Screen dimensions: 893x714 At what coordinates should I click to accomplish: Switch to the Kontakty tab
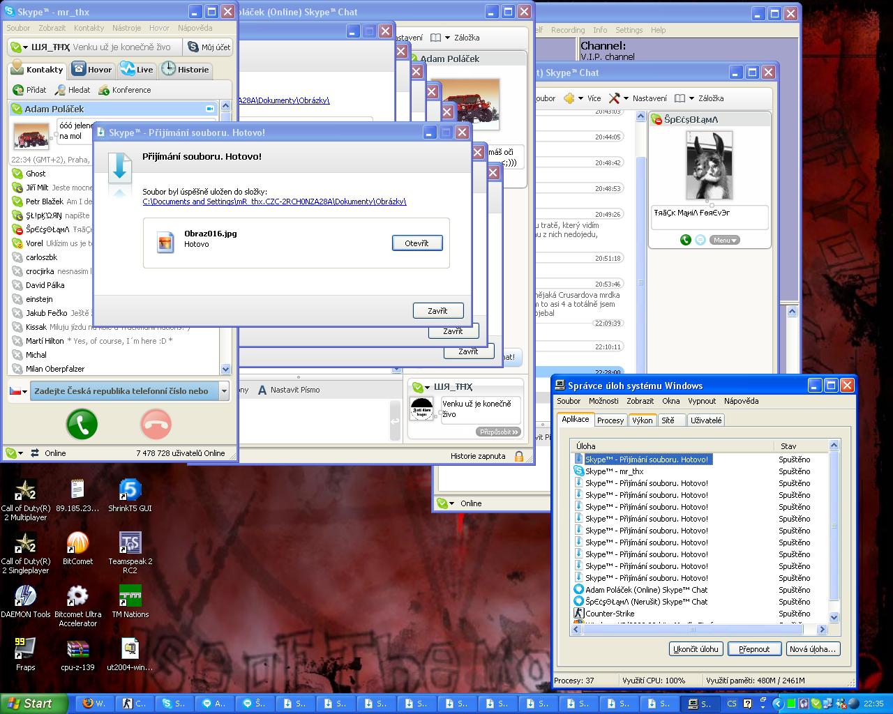click(x=38, y=70)
